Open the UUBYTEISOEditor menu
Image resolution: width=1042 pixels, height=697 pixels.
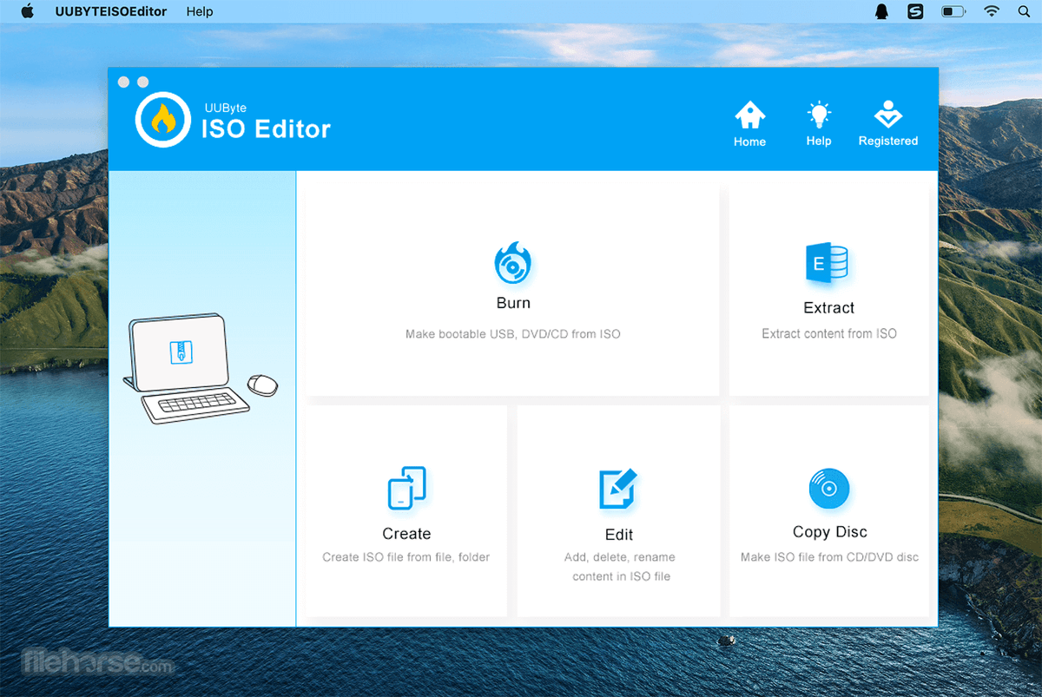110,11
